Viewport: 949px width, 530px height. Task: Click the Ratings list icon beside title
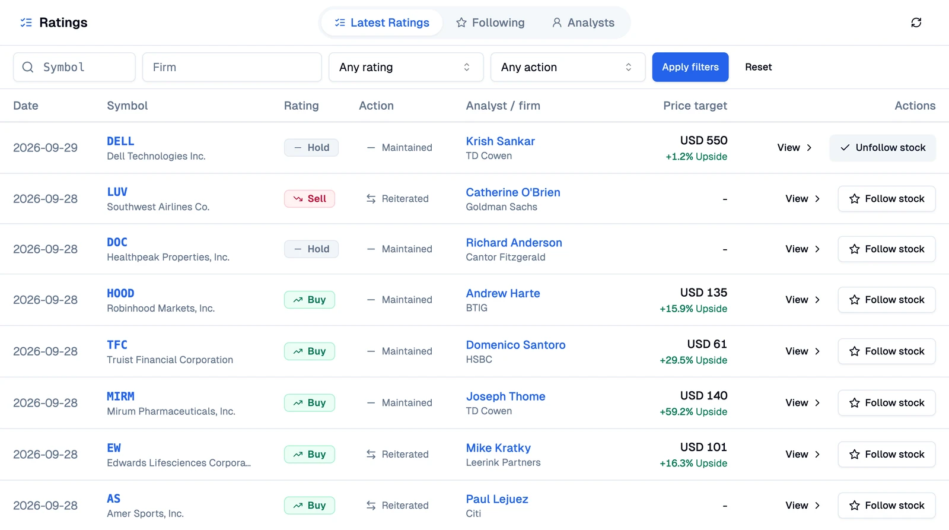pos(26,23)
